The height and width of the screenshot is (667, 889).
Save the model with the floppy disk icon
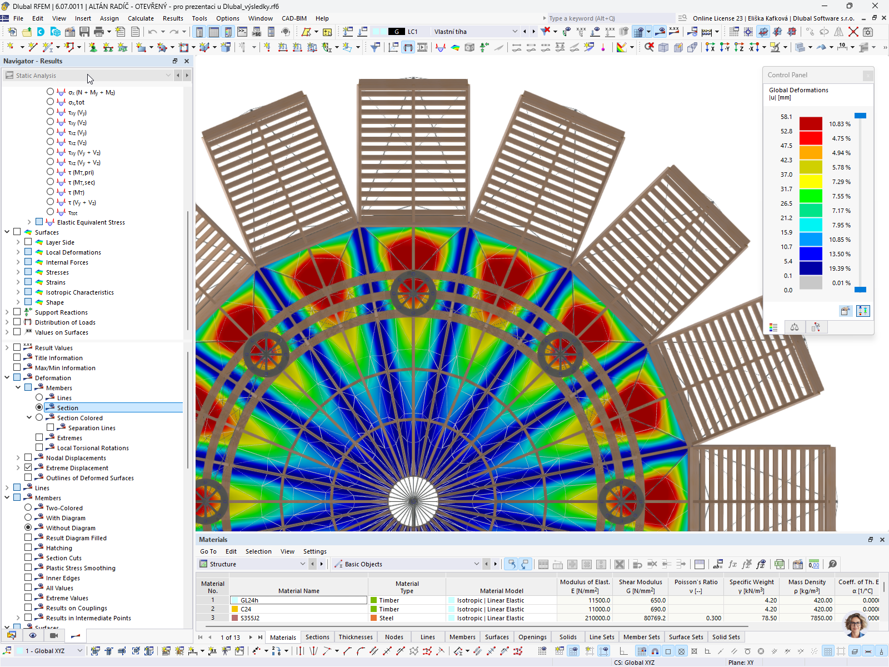(84, 32)
